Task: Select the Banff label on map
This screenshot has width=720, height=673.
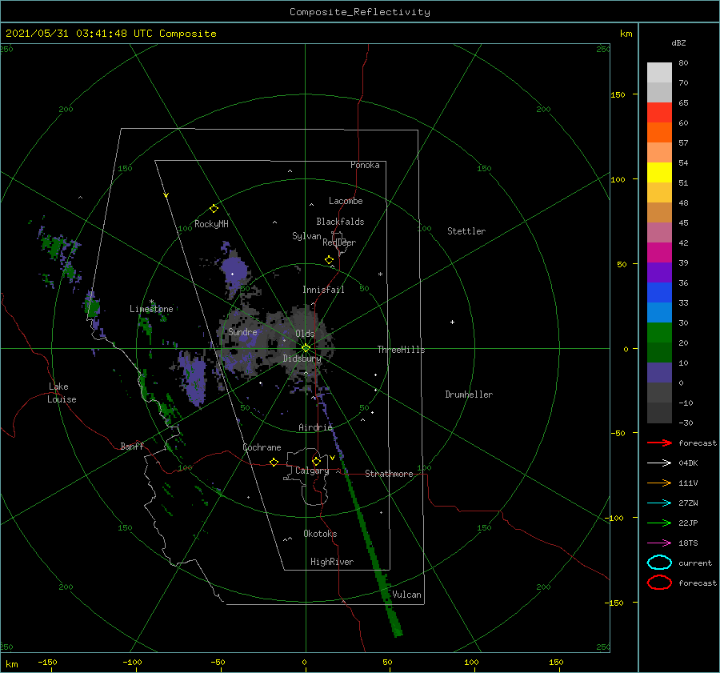Action: click(132, 446)
